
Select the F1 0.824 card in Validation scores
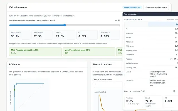[87, 35]
